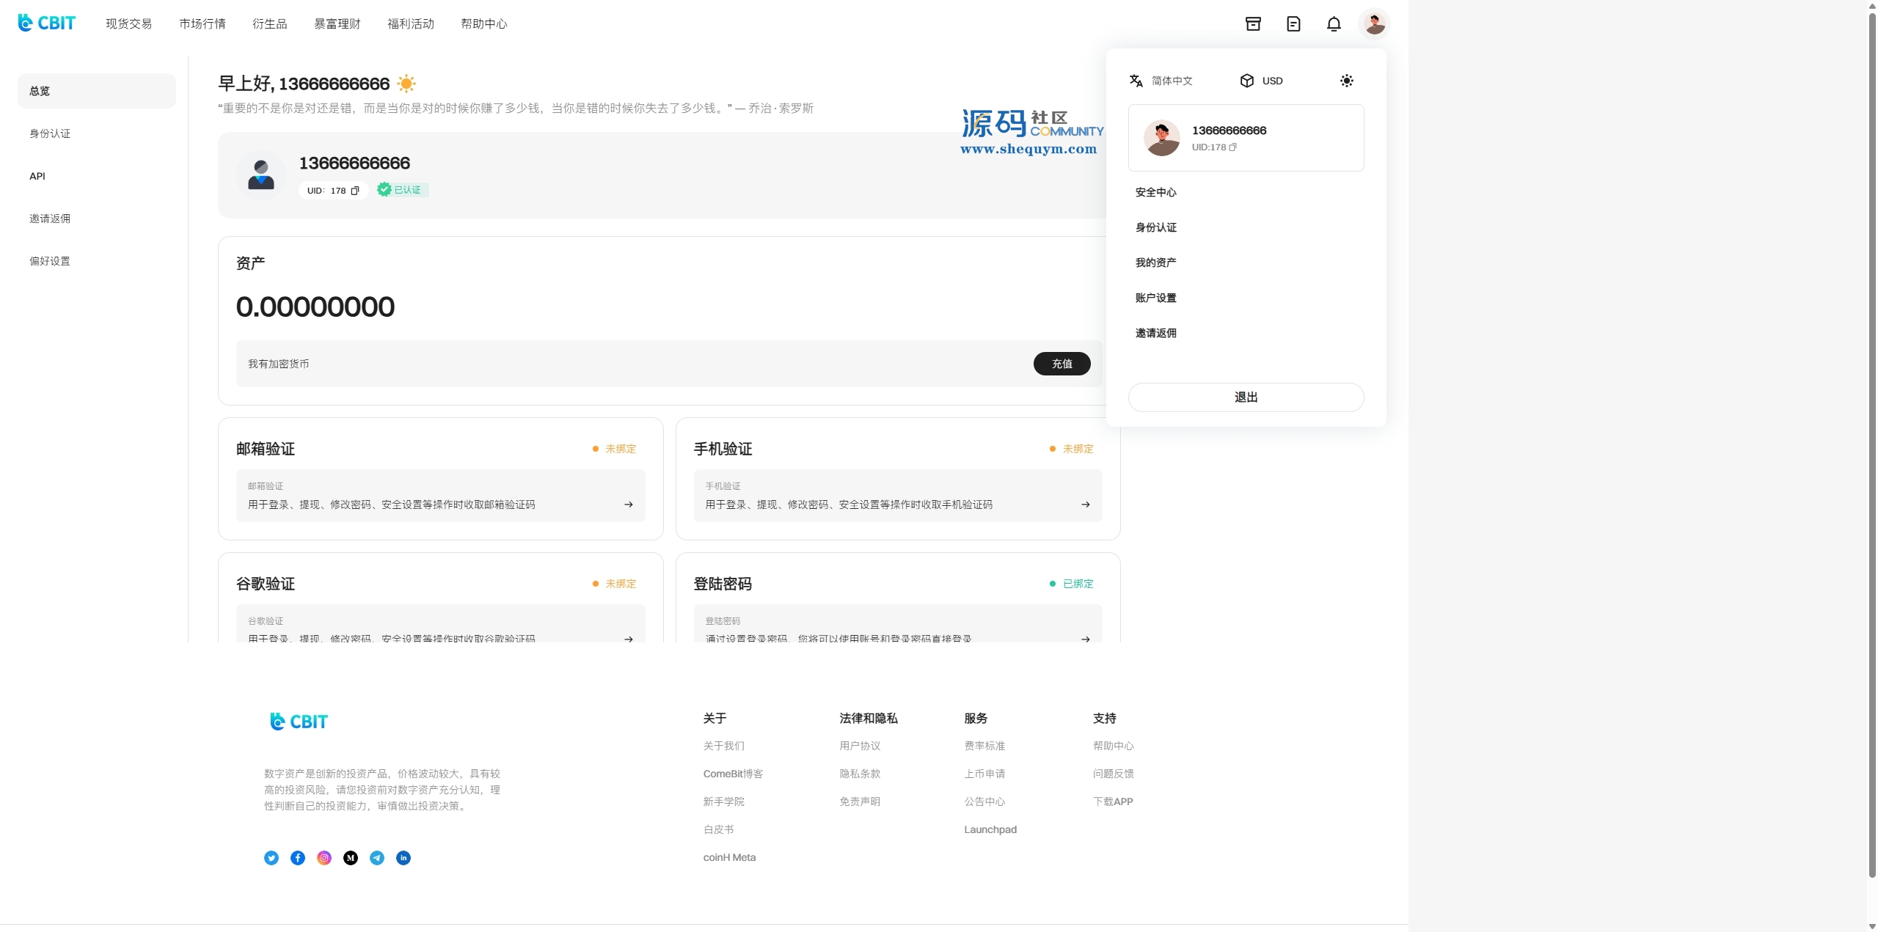Click the Instagram footer icon

pos(324,858)
